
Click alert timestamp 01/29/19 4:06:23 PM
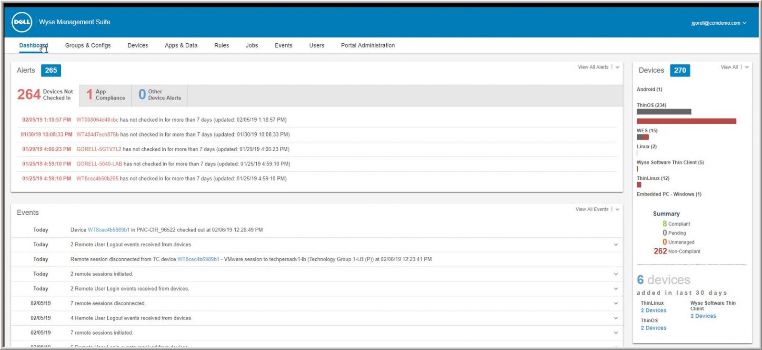click(47, 149)
